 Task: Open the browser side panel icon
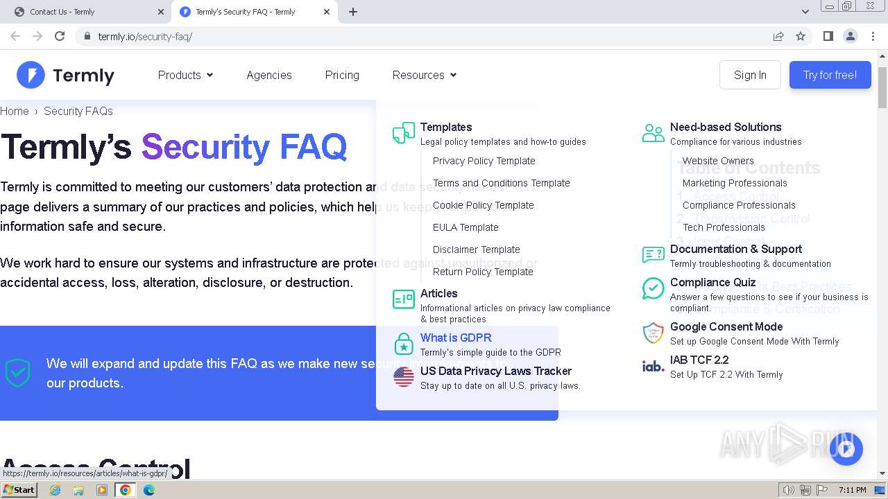(x=828, y=36)
